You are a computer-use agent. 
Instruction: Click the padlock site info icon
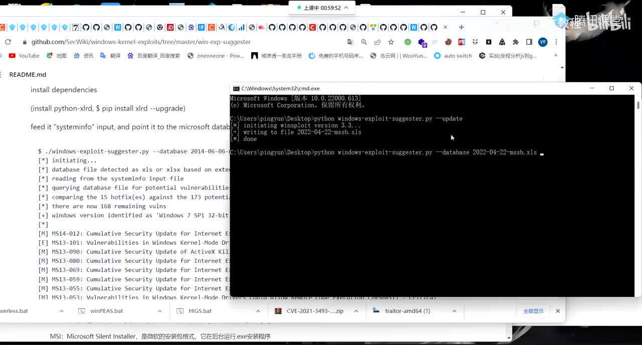[x=25, y=42]
